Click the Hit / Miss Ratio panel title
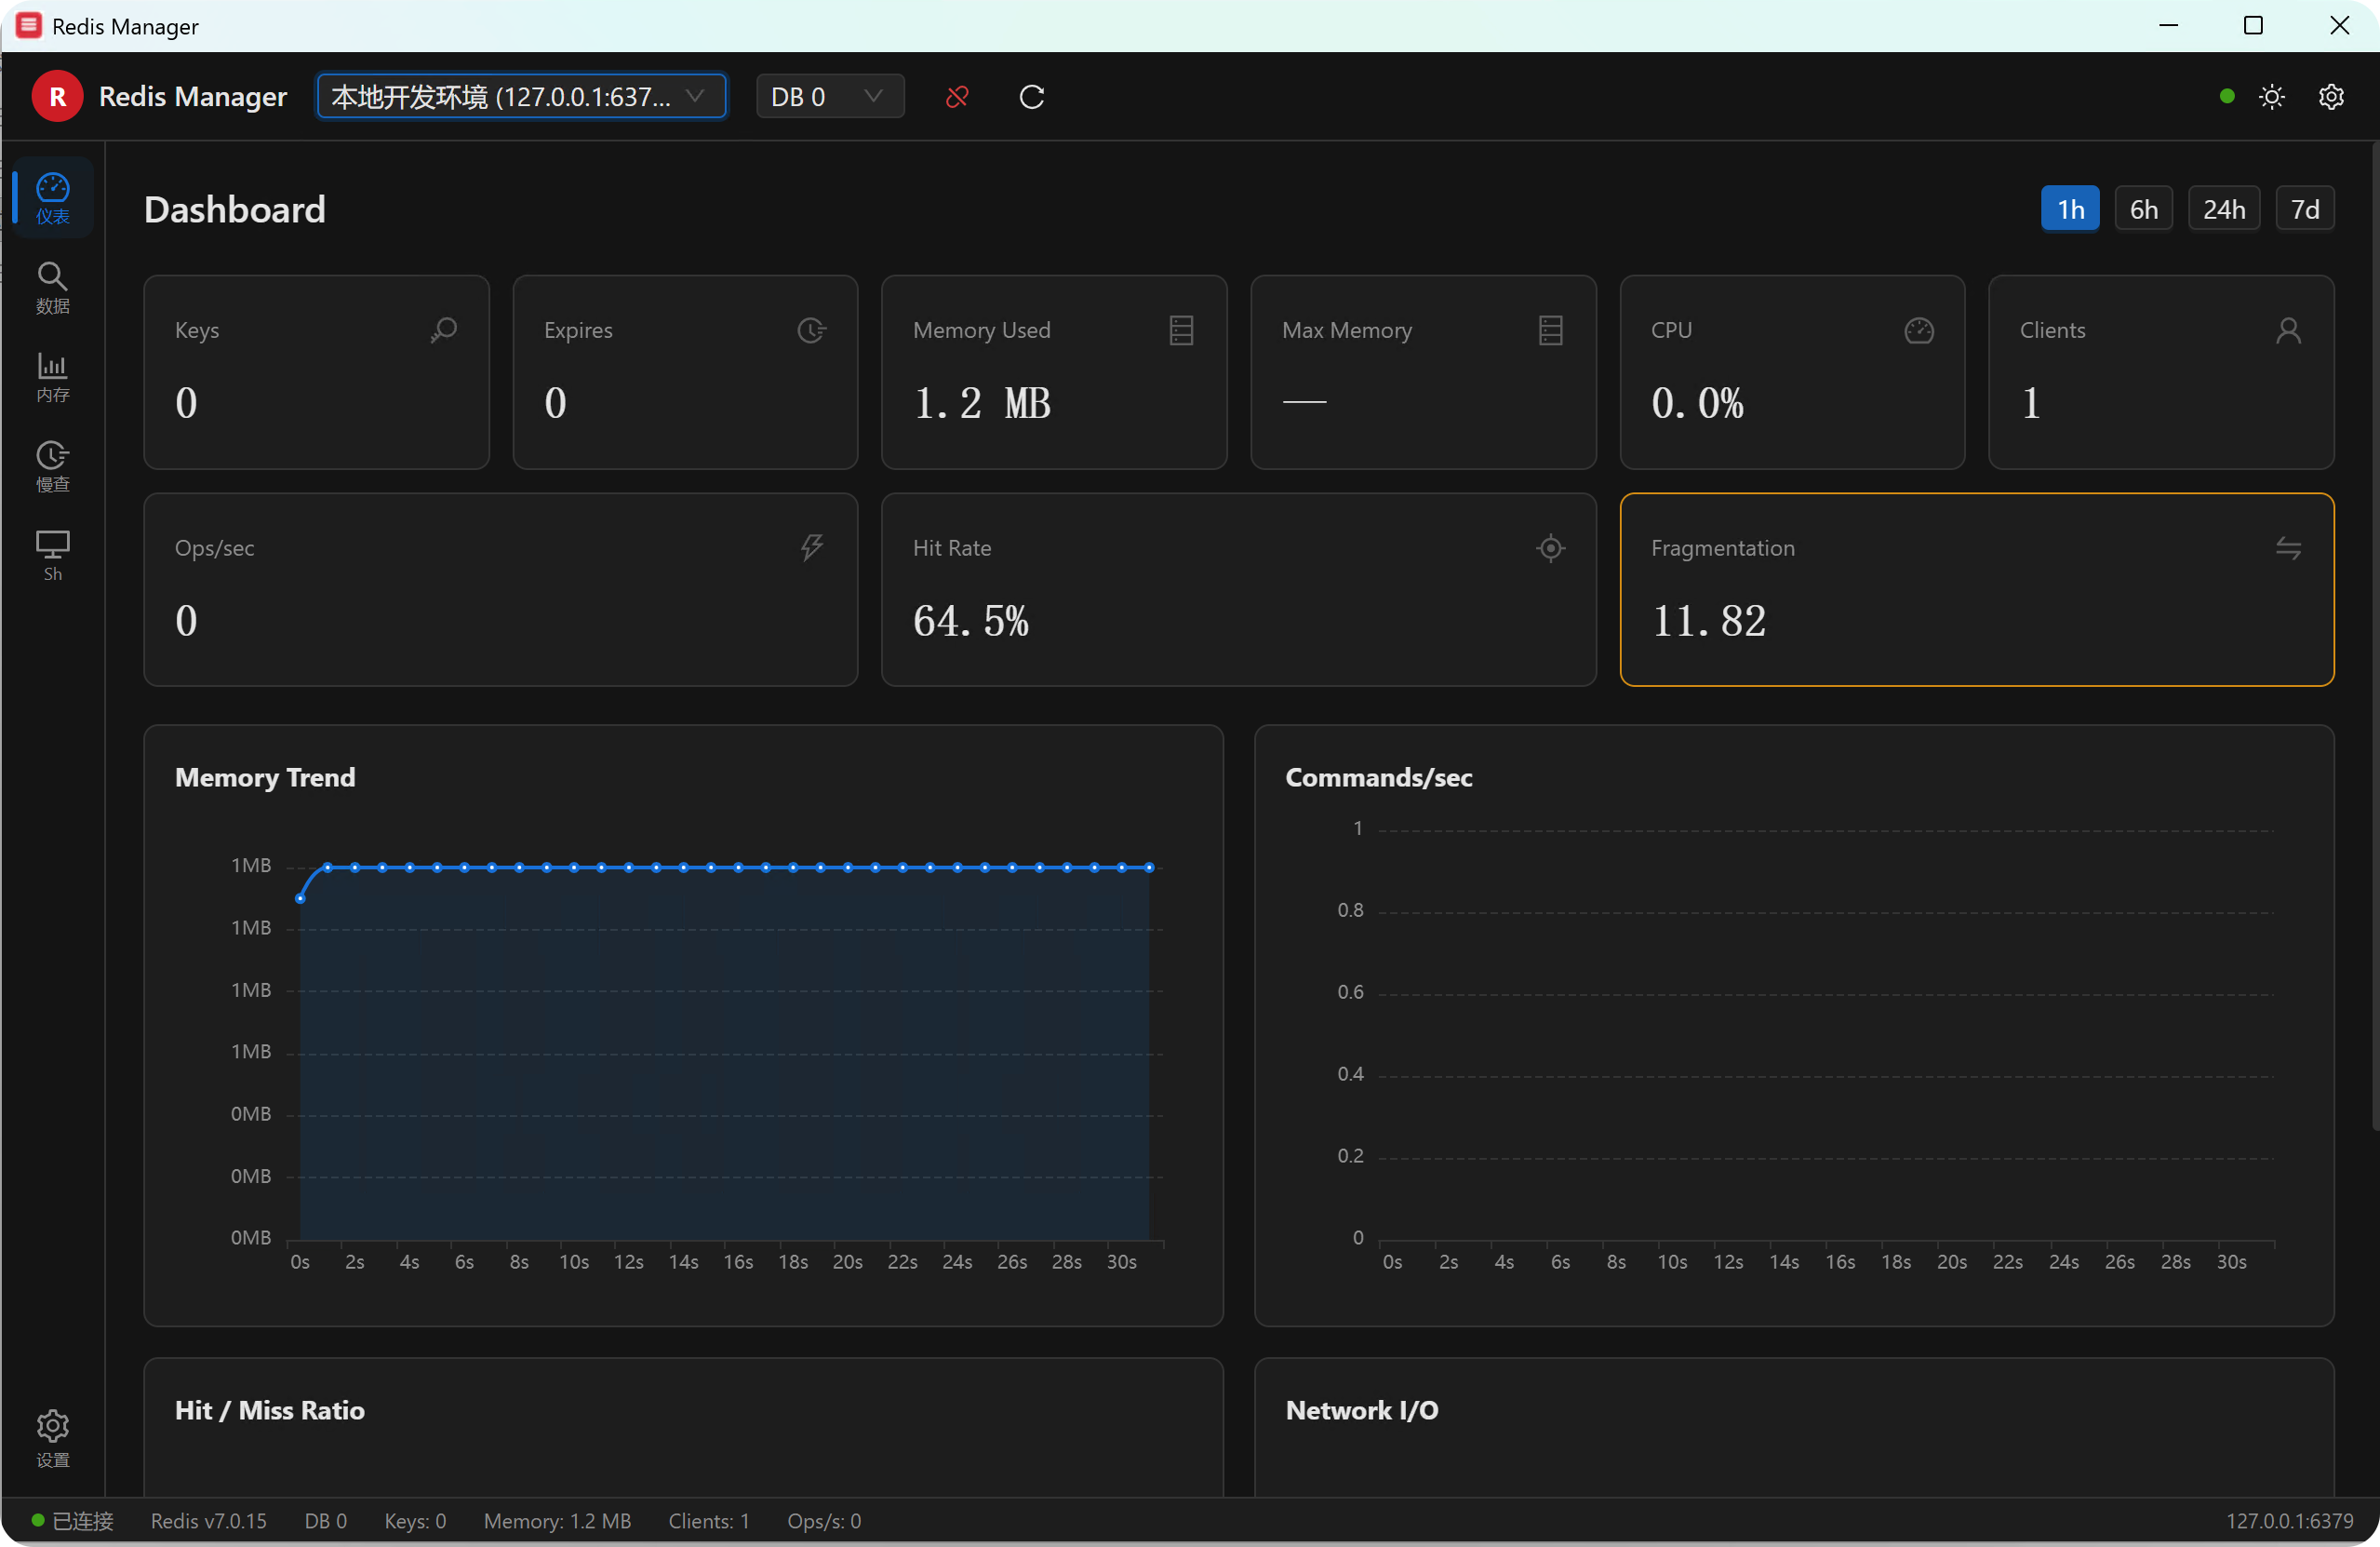This screenshot has width=2380, height=1547. pos(270,1410)
